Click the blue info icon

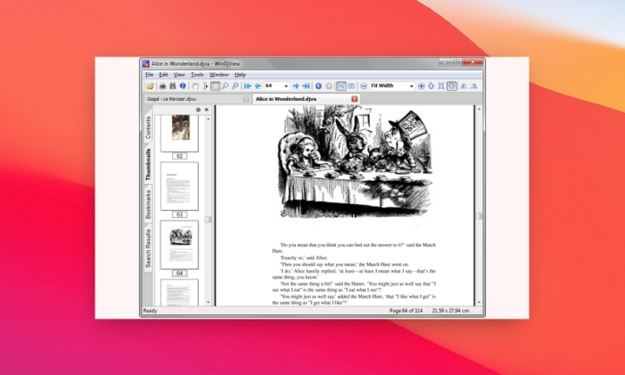click(x=182, y=86)
